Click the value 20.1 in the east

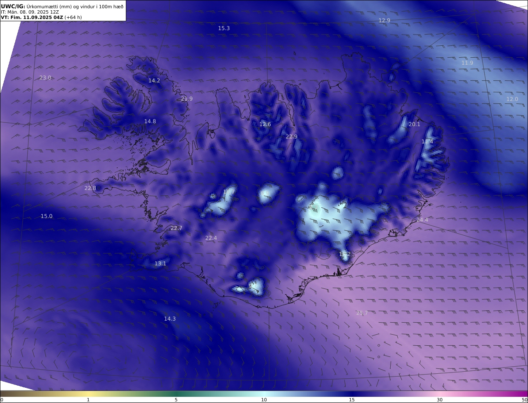tap(414, 124)
